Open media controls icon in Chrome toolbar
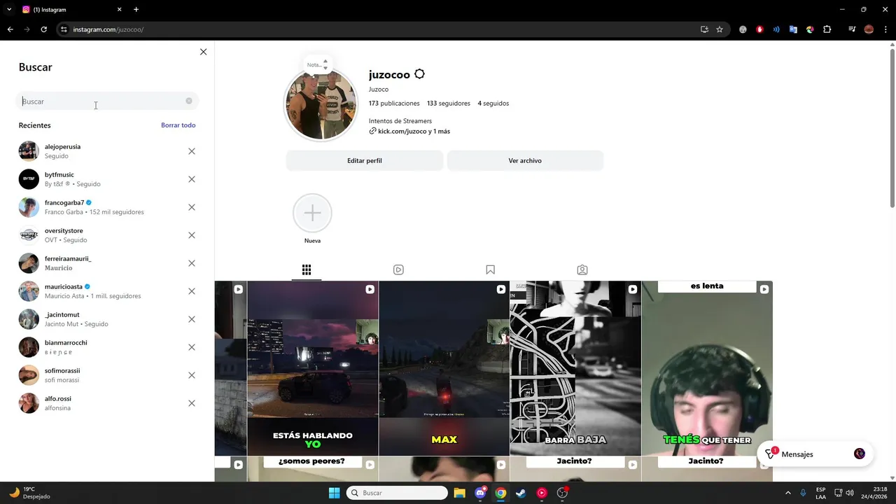This screenshot has width=896, height=504. (x=852, y=29)
